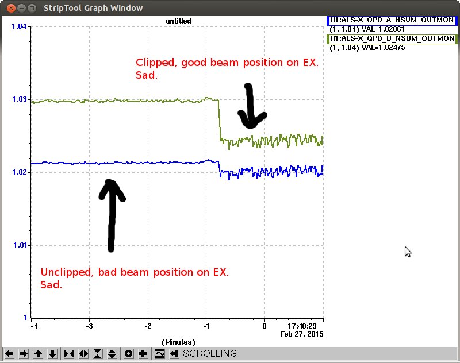Viewport: 460px width, 363px height.
Task: Click the 'untitled' graph title
Action: 178,21
